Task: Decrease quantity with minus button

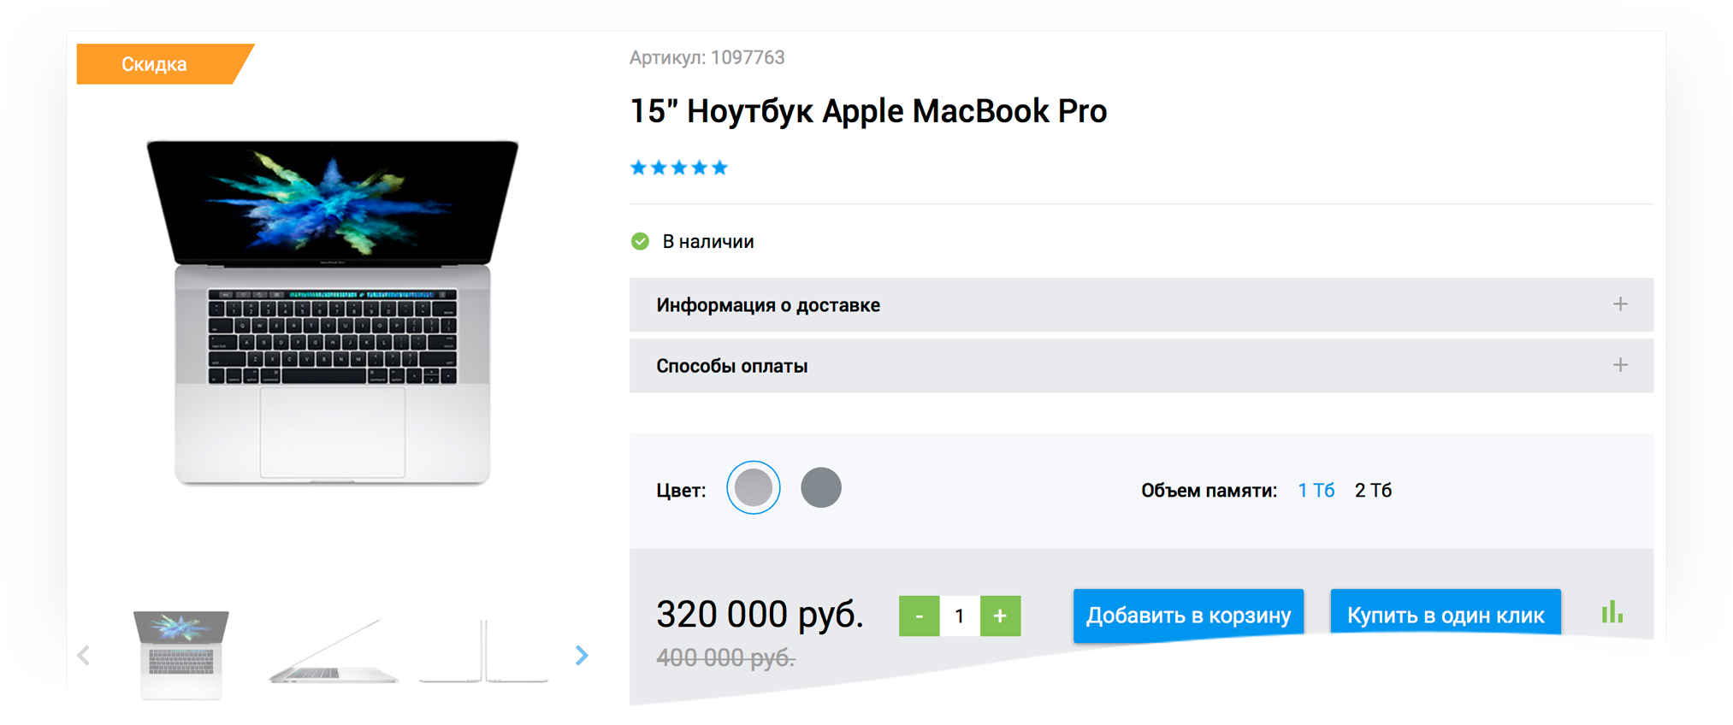Action: pos(920,616)
